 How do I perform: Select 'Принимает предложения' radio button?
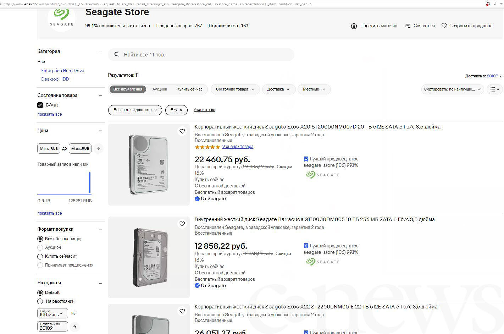coord(40,265)
